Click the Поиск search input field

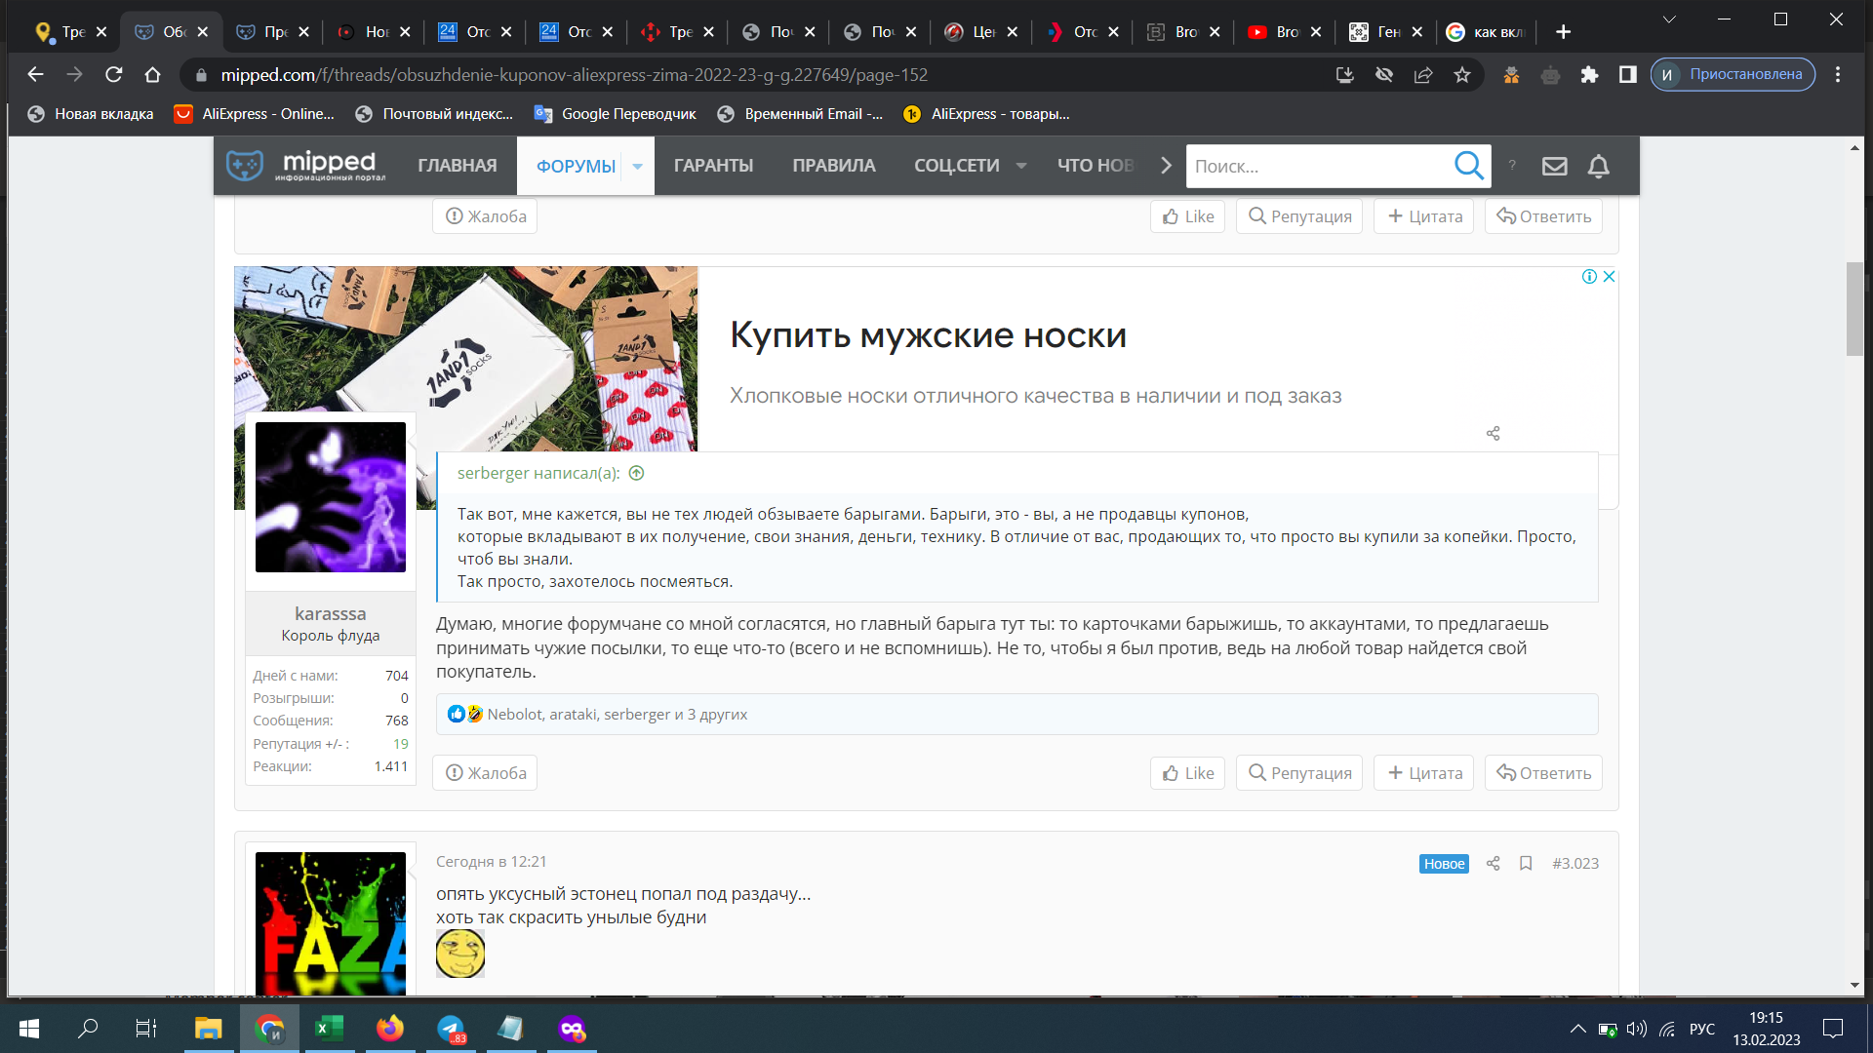tap(1319, 167)
